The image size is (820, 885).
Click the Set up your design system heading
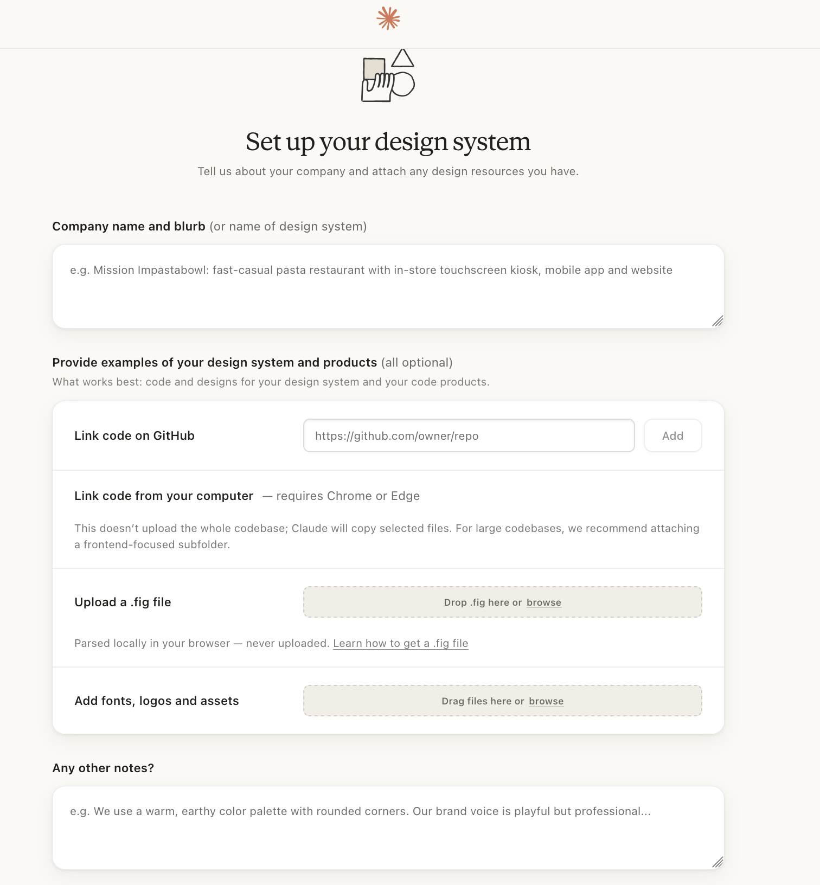[x=388, y=142]
